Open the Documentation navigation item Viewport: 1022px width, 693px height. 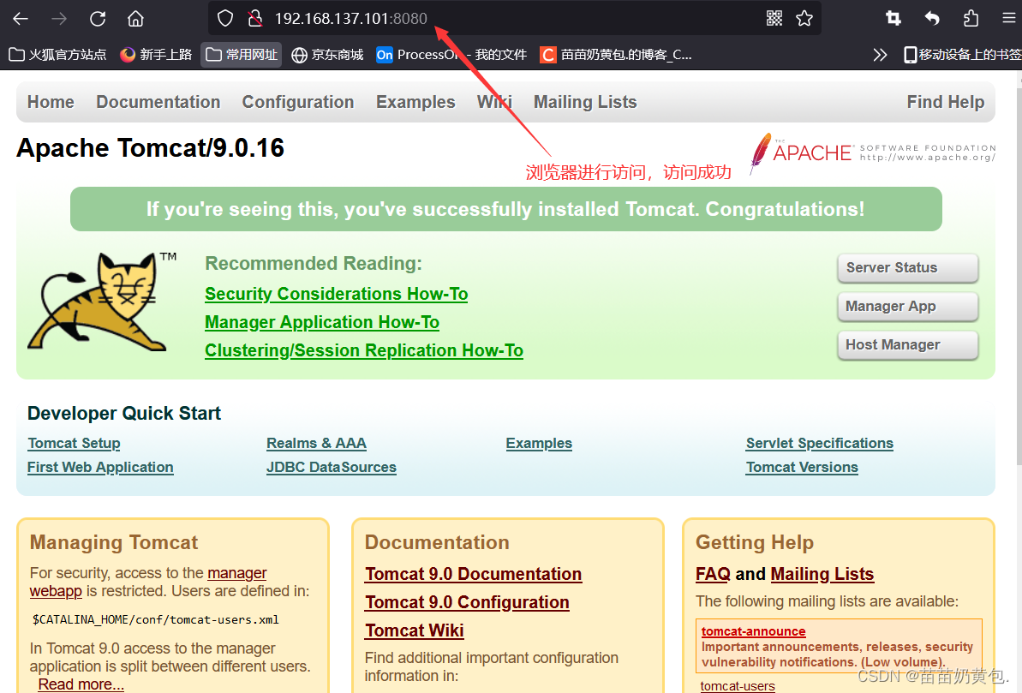(x=158, y=102)
